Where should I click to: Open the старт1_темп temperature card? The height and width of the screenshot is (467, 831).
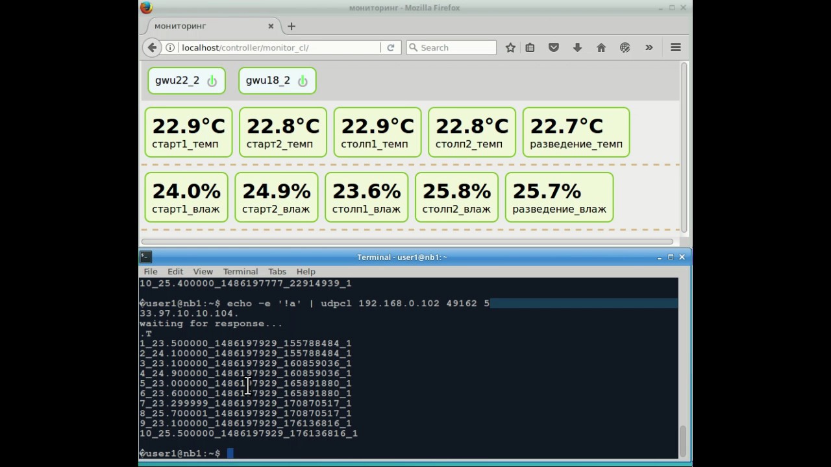pyautogui.click(x=188, y=132)
